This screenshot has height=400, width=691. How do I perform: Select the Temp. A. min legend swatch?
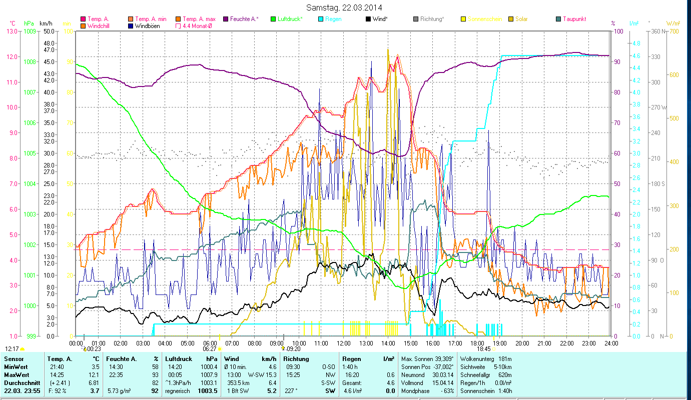click(131, 19)
